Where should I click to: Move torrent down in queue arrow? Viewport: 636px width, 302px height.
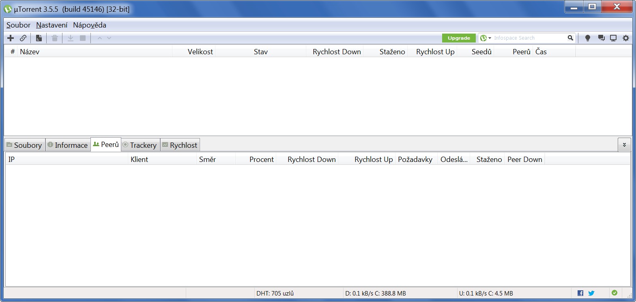click(x=109, y=38)
